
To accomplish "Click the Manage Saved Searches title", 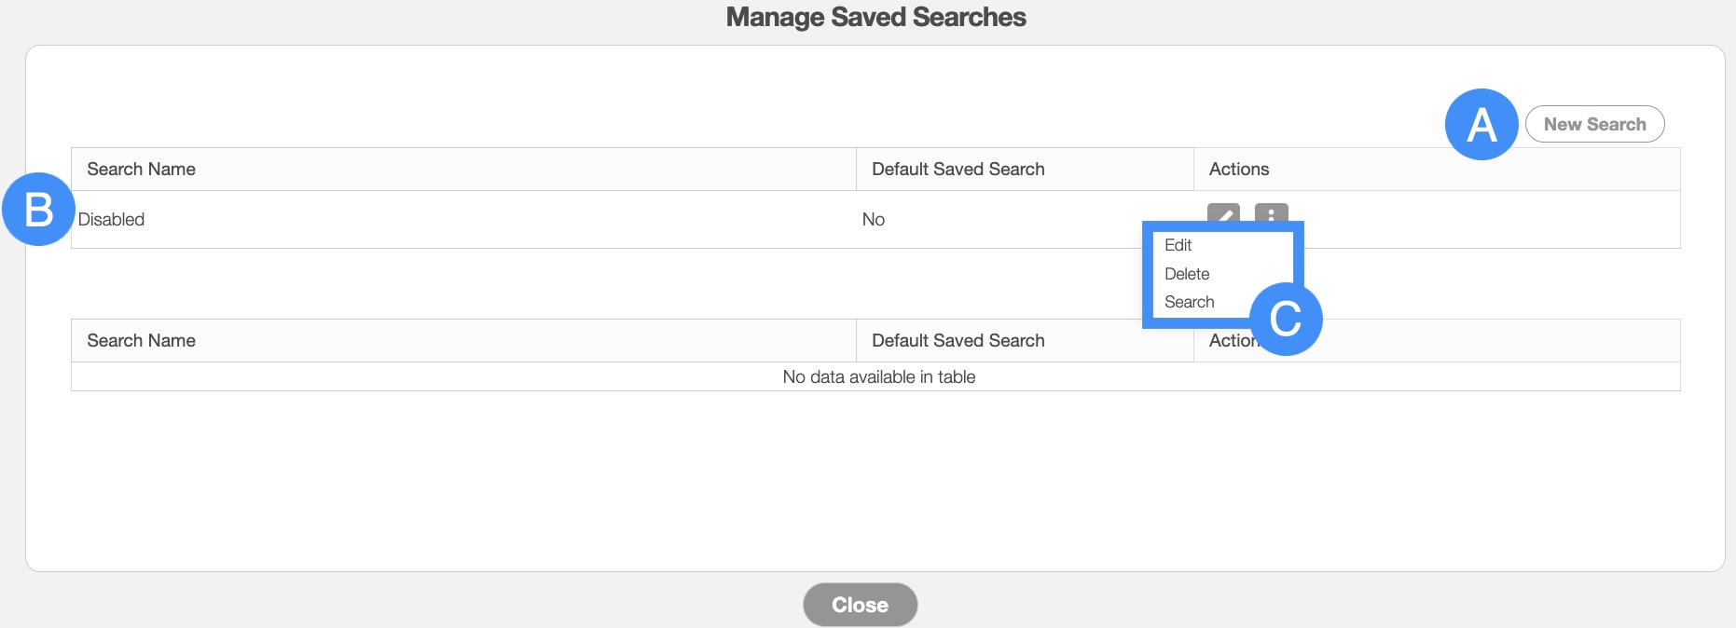I will click(875, 18).
